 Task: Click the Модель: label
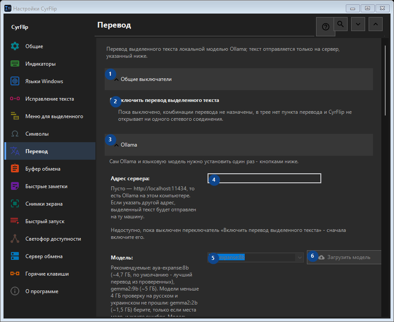(x=122, y=258)
